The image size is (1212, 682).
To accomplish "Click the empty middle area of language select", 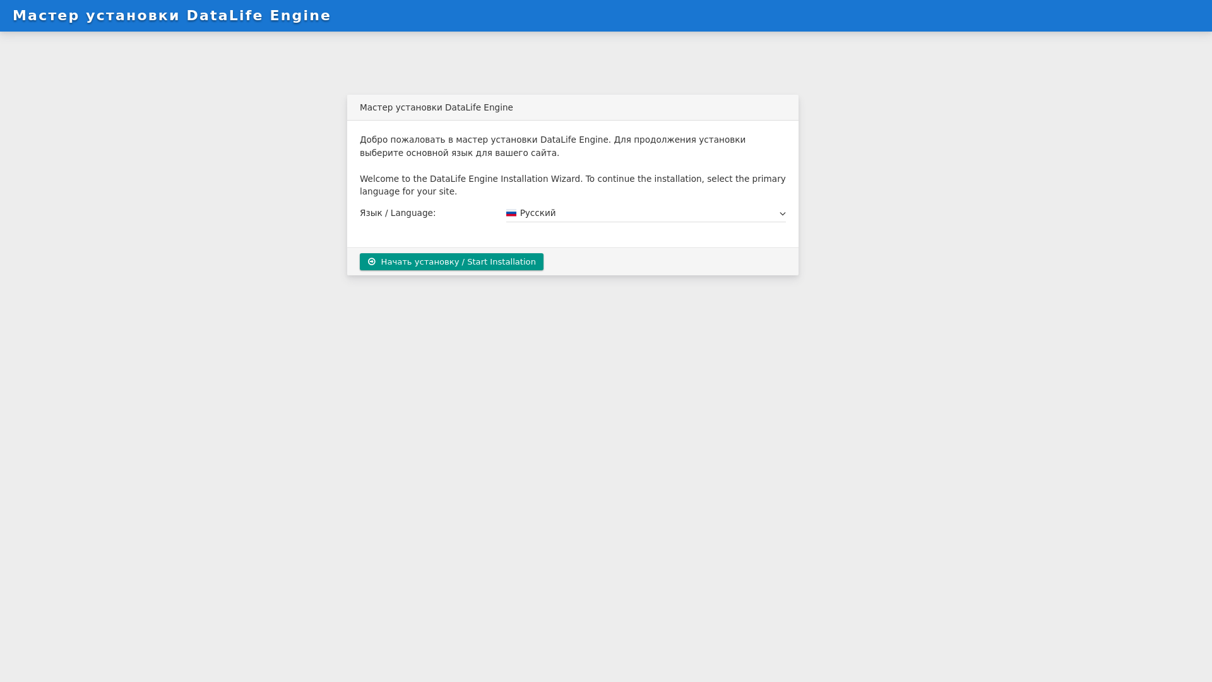I will click(x=663, y=213).
